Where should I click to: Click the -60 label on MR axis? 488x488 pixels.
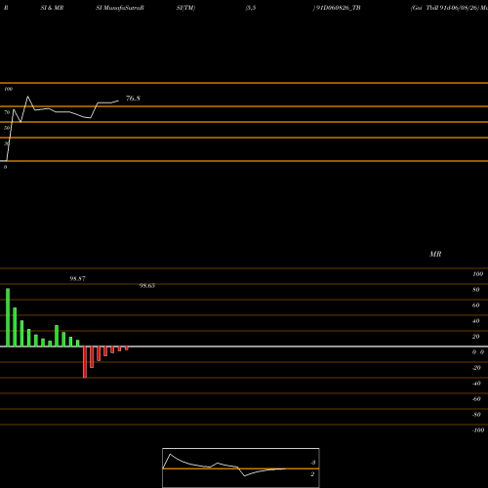click(x=476, y=399)
